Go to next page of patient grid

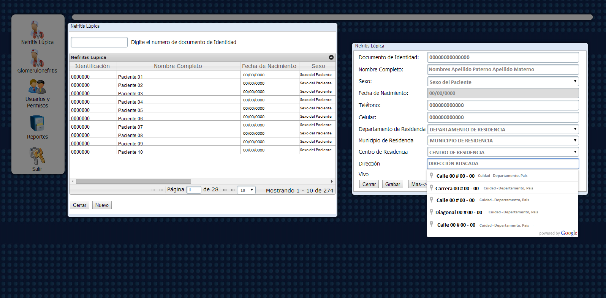coord(225,190)
